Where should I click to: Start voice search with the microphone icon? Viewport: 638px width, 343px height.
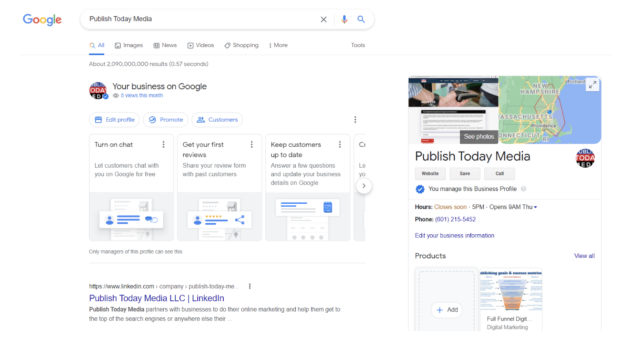[x=344, y=19]
